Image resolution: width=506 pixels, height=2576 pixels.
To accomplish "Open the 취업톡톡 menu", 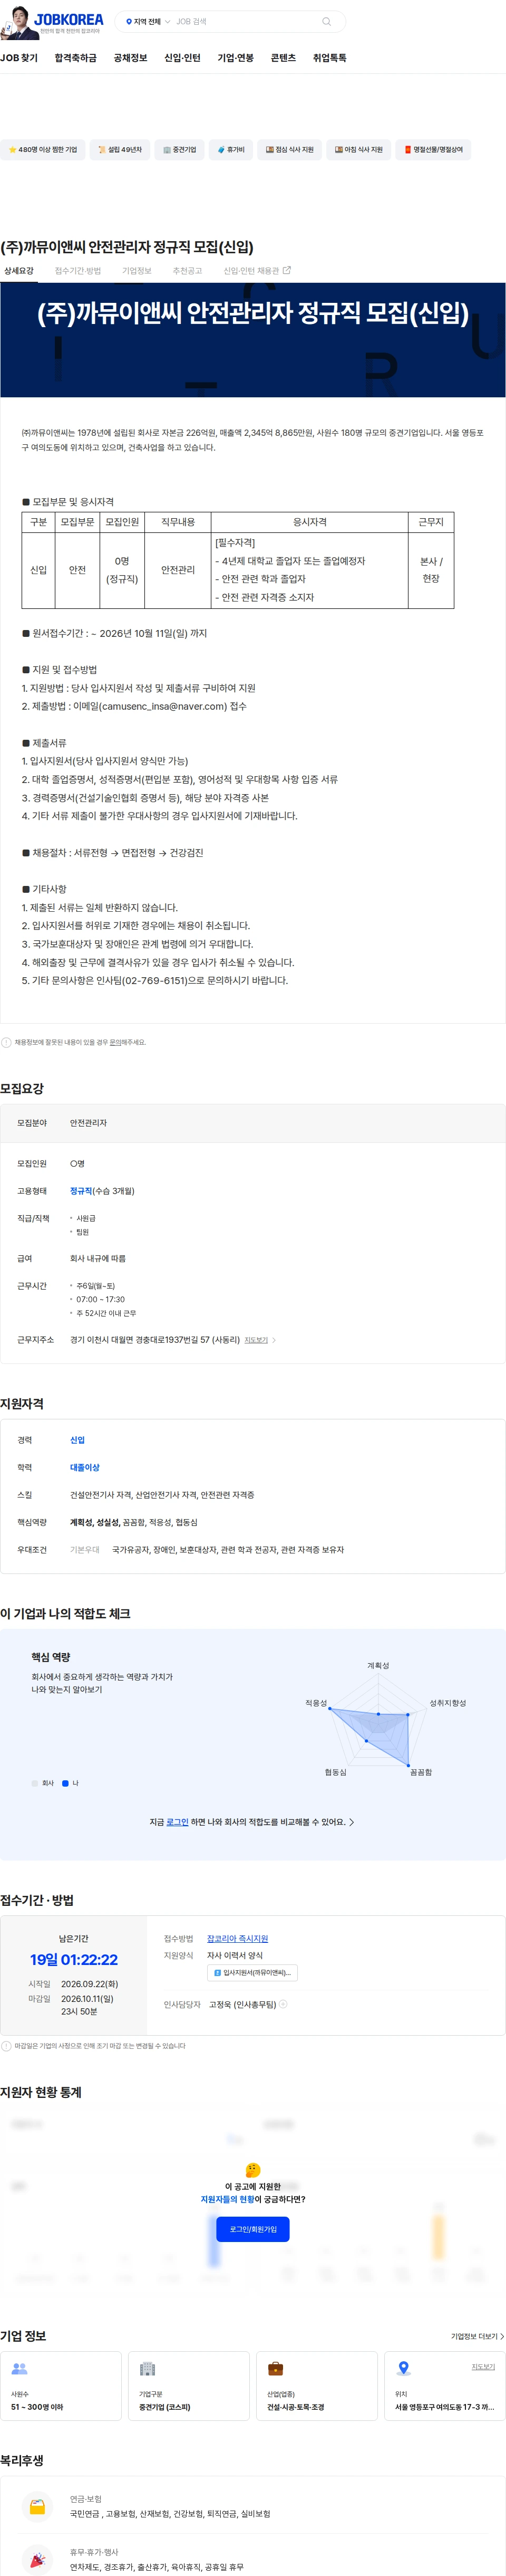I will click(x=329, y=58).
